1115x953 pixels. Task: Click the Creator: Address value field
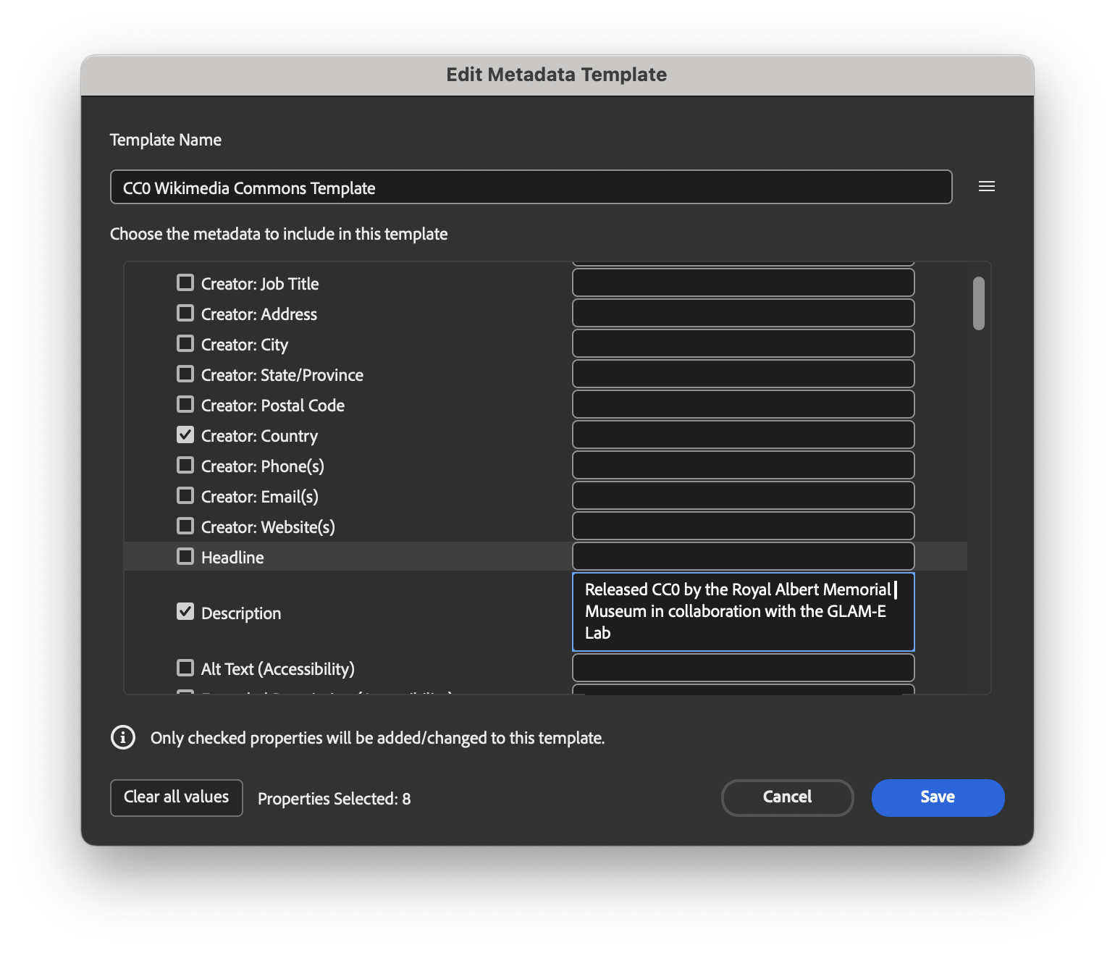[x=743, y=313]
